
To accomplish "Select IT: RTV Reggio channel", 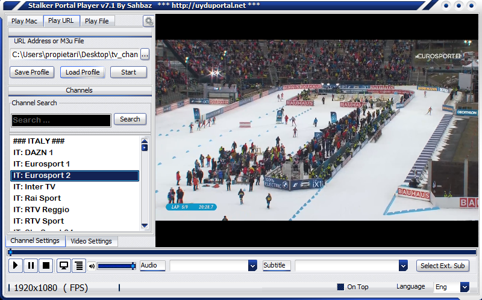I will point(75,209).
